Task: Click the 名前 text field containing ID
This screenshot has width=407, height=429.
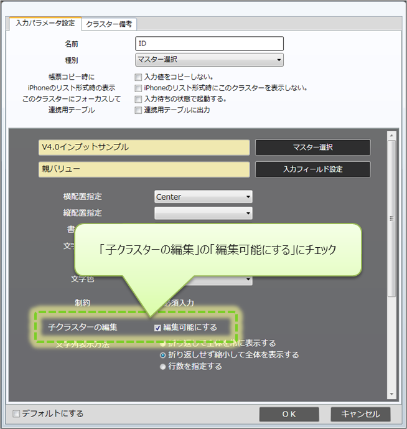Action: (x=209, y=44)
